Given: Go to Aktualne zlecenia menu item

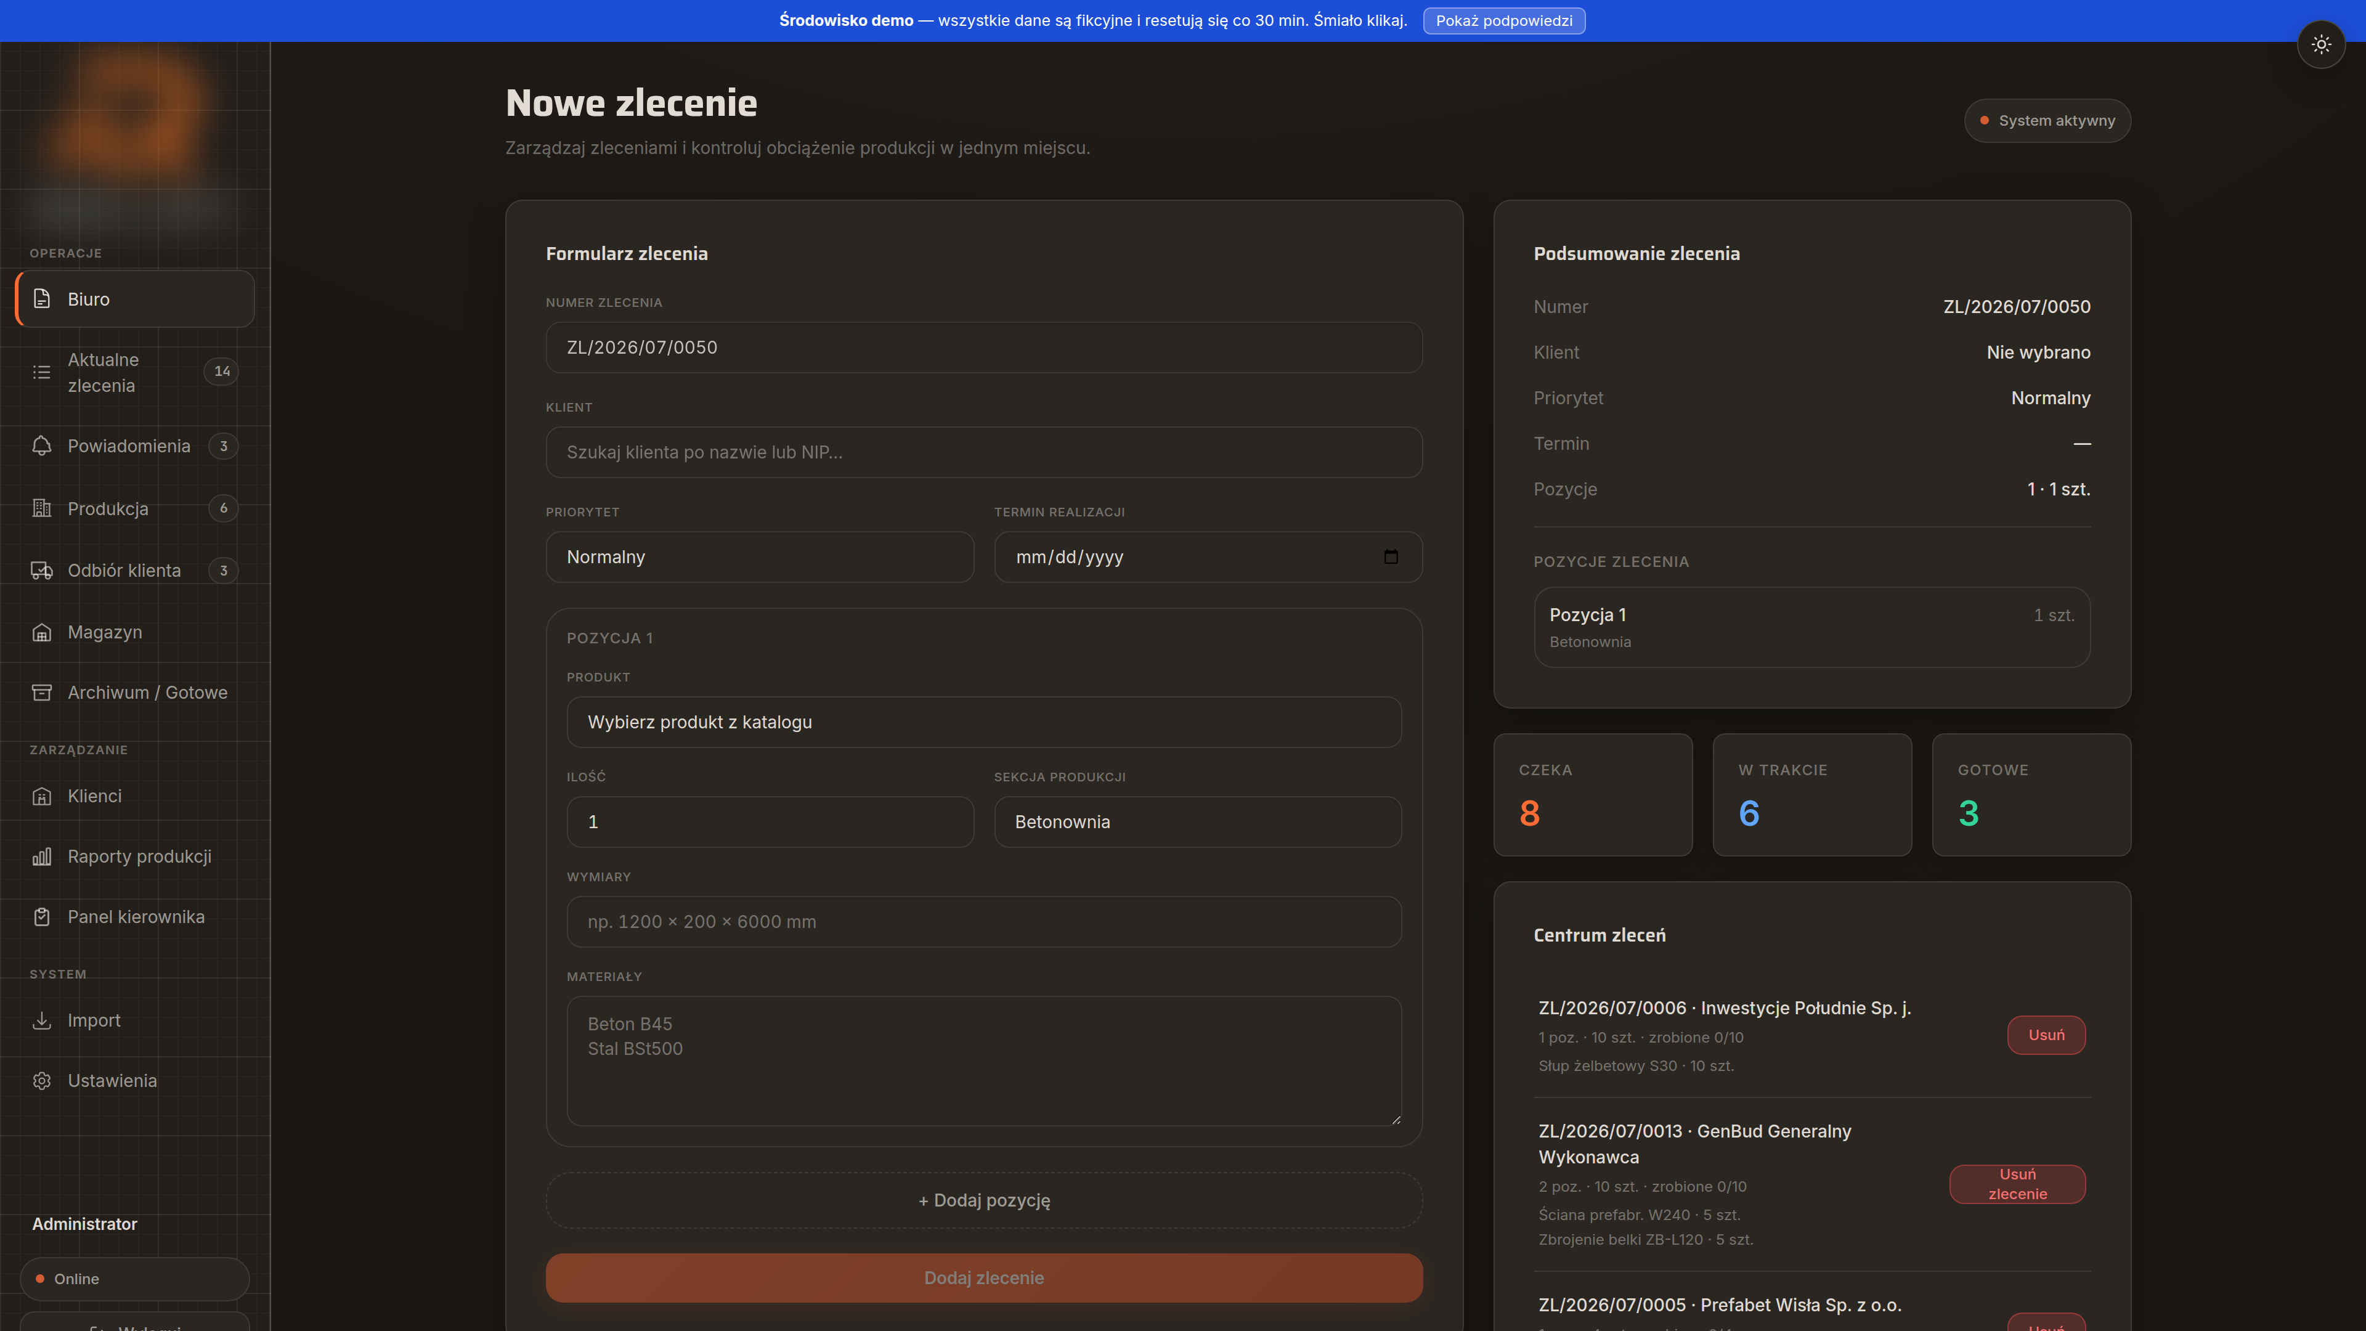Looking at the screenshot, I should [x=135, y=372].
